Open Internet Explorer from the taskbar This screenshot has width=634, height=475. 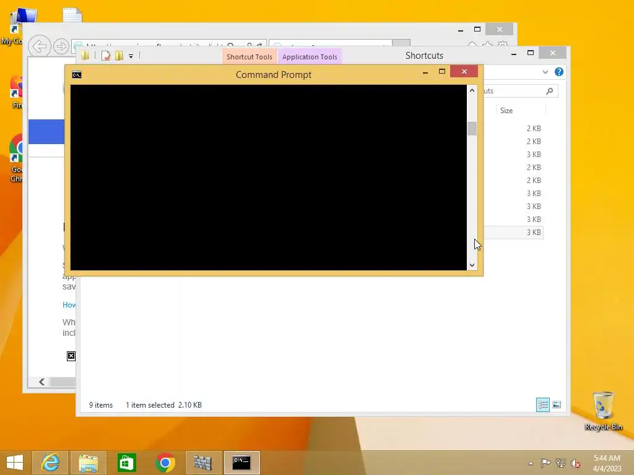pyautogui.click(x=50, y=463)
